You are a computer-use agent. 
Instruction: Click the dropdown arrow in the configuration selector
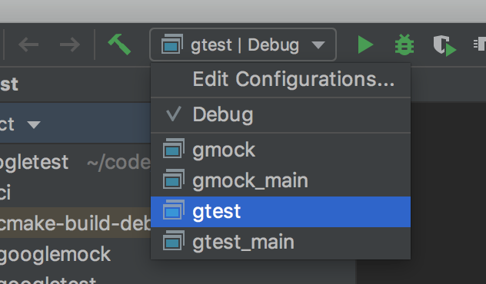pyautogui.click(x=318, y=45)
